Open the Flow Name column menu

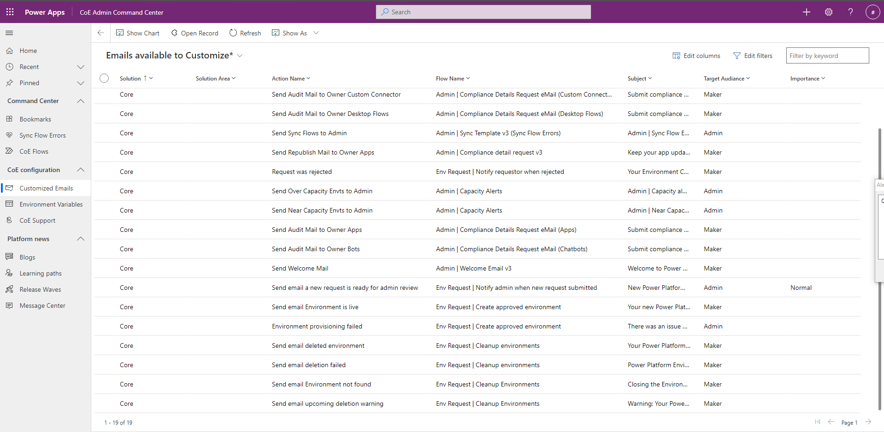(468, 78)
